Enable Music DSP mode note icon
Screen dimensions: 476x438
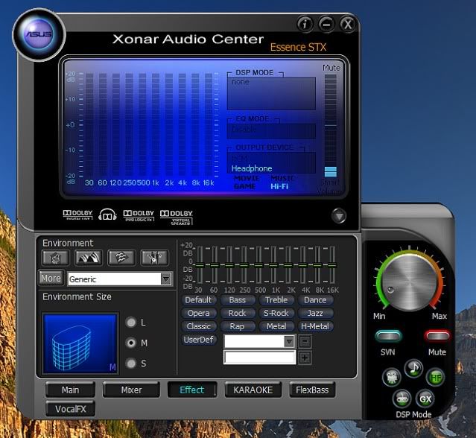413,368
